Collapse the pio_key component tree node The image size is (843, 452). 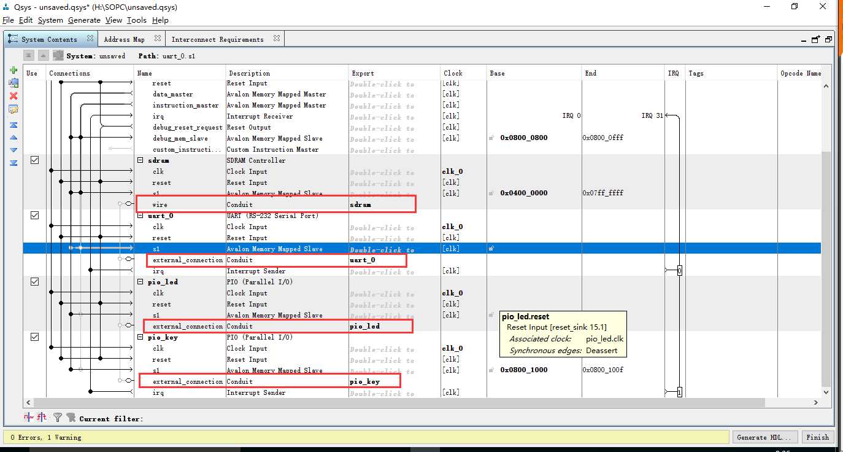pyautogui.click(x=140, y=337)
